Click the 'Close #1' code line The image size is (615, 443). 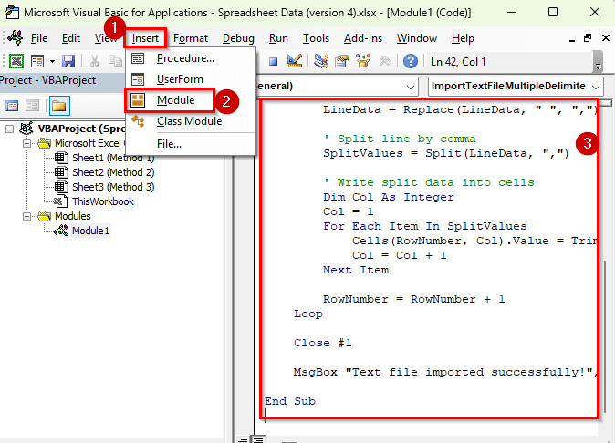323,343
